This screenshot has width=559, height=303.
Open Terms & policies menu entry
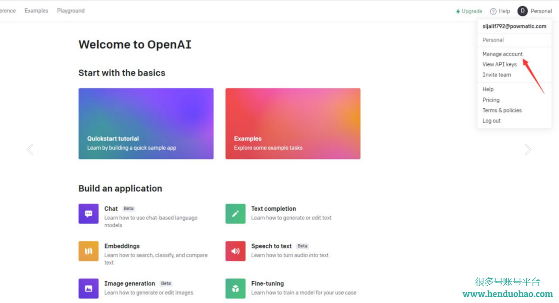click(502, 110)
